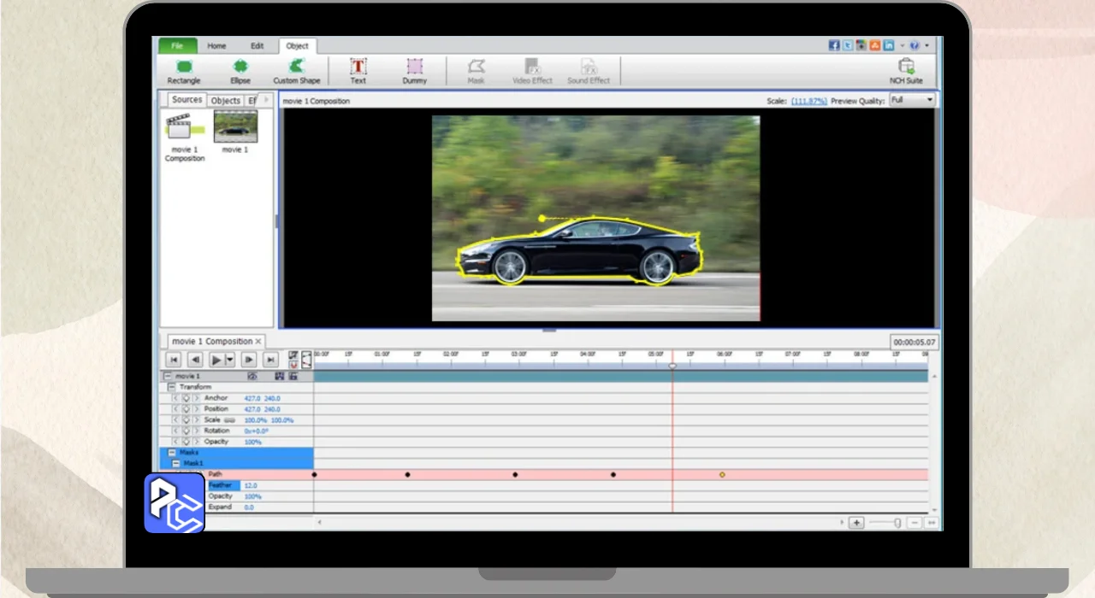Click the Scale percentage link
Viewport: 1095px width, 598px height.
[808, 101]
